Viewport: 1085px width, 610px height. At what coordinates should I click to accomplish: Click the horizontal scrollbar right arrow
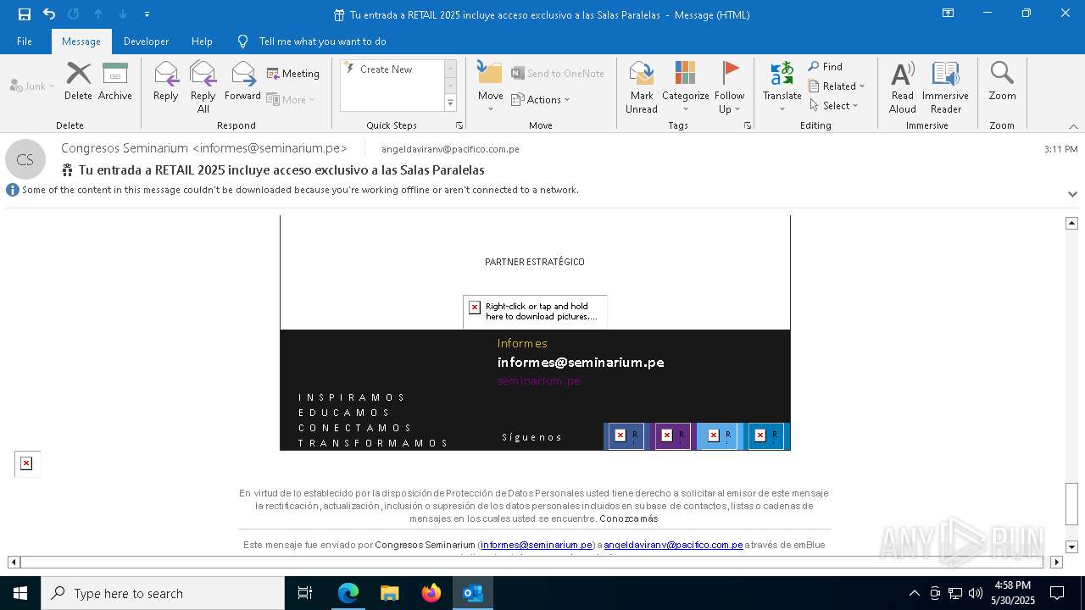point(1056,562)
